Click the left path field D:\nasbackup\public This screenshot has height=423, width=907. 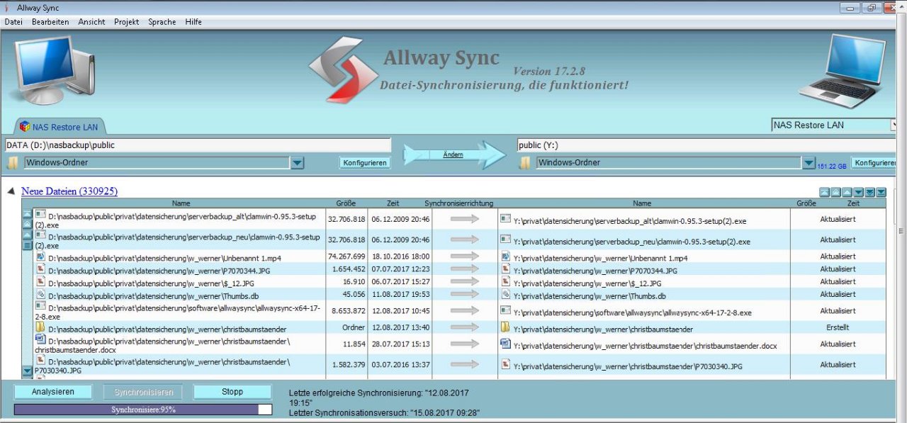197,145
